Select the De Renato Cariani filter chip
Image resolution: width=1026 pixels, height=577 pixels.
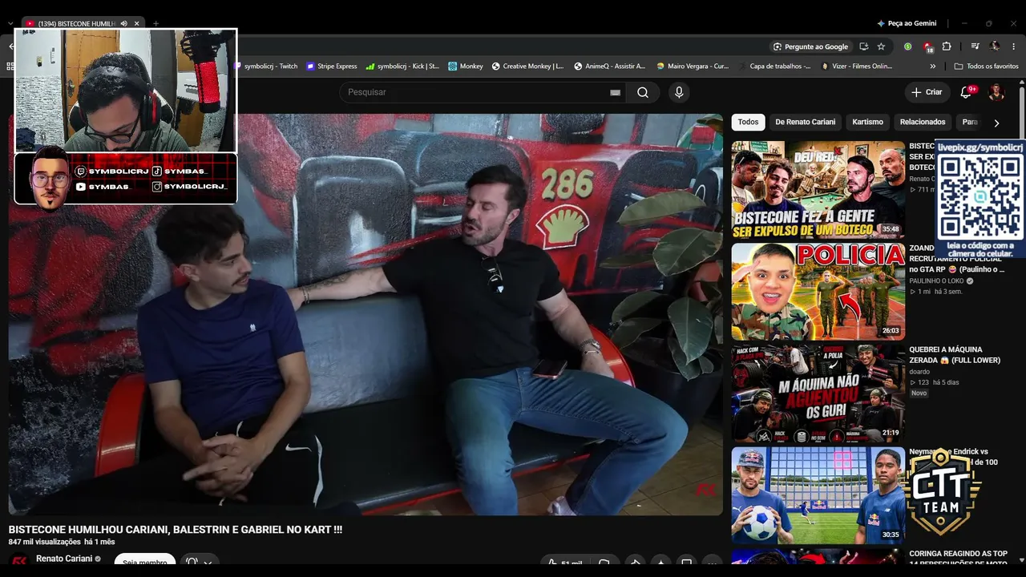tap(806, 123)
